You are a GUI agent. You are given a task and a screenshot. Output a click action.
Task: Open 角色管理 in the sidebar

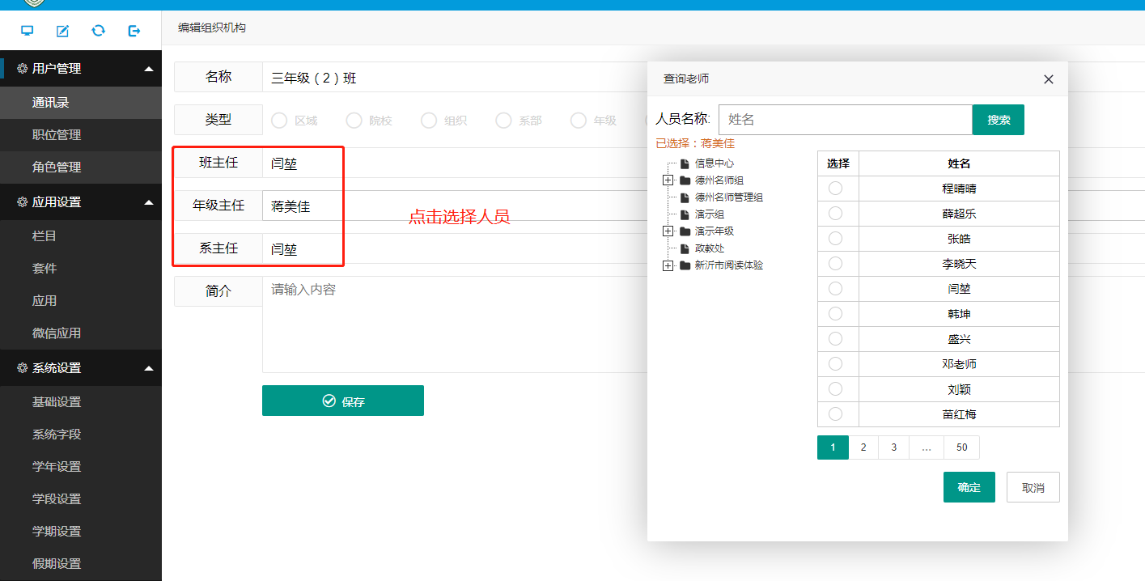(x=81, y=168)
